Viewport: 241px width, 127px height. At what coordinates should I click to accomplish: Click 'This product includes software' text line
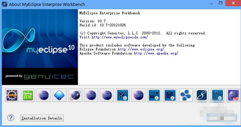coord(137,45)
